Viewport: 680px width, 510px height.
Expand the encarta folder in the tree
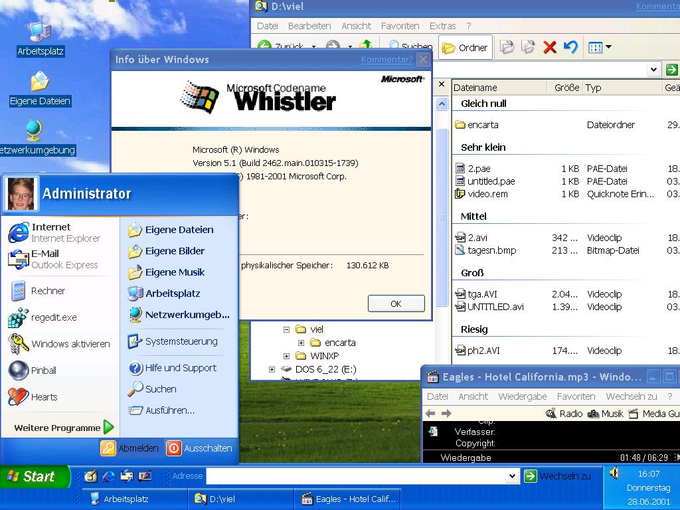pyautogui.click(x=301, y=343)
